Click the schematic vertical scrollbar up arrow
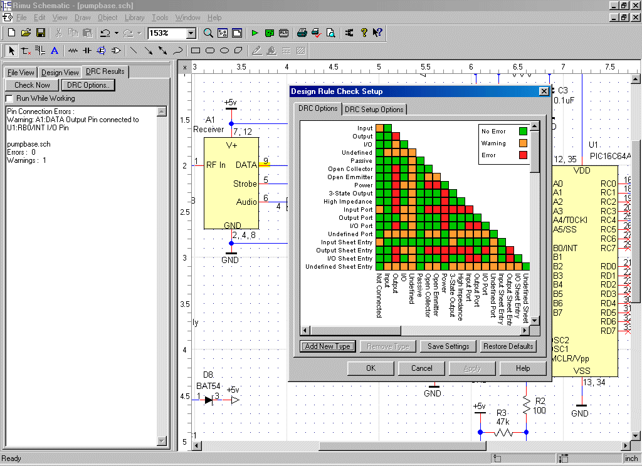Viewport: 642px width, 466px height. click(636, 80)
